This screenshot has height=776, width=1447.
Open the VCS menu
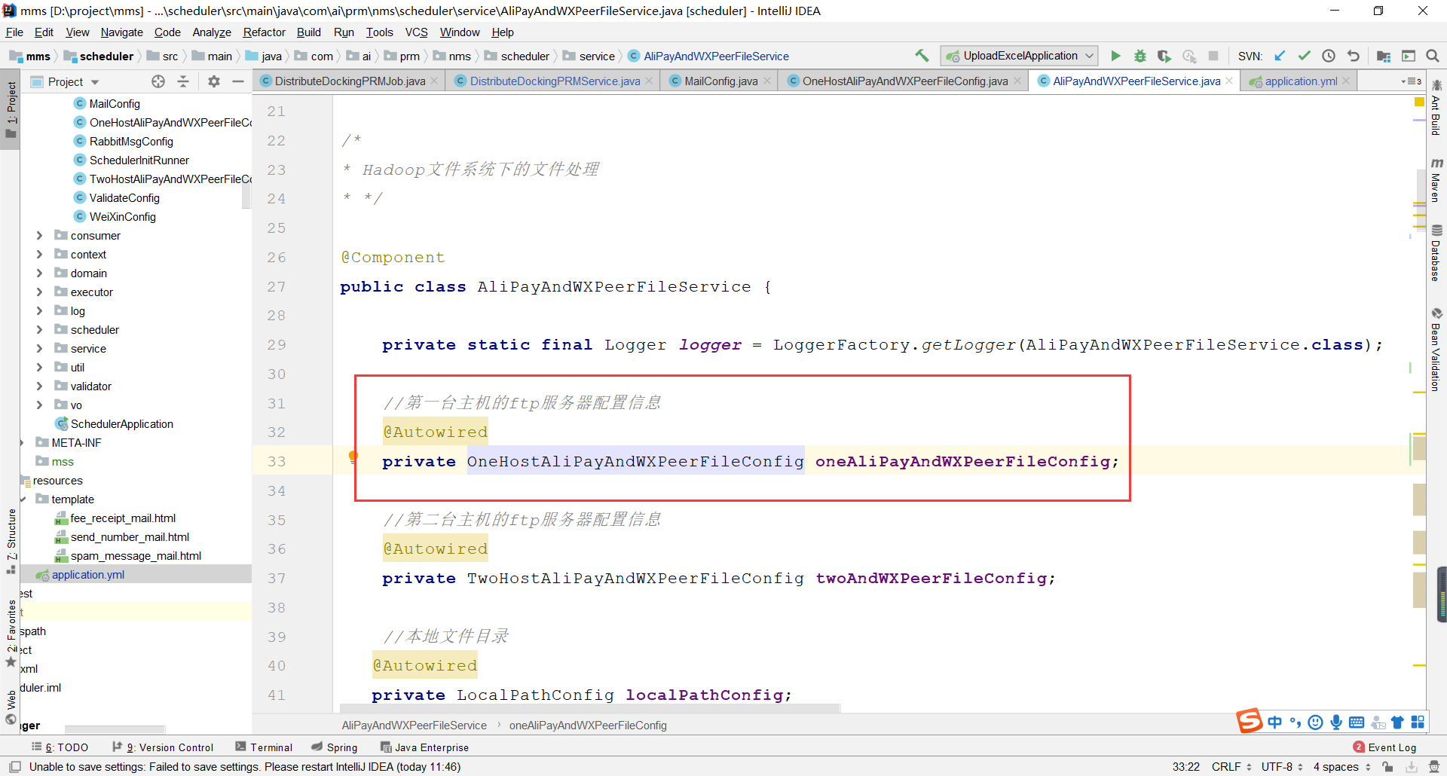click(416, 32)
